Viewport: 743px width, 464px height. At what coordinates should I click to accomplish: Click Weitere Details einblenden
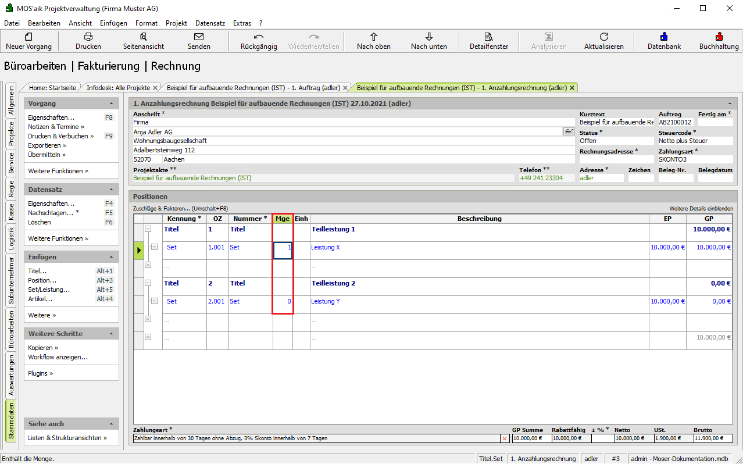[701, 208]
